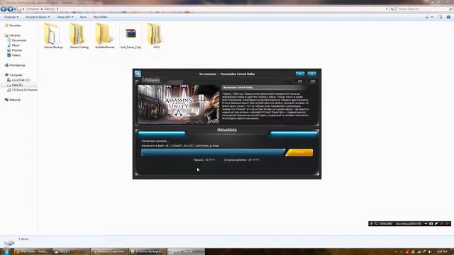Open the Share with menu
Image resolution: width=454 pixels, height=255 pixels.
(x=65, y=17)
